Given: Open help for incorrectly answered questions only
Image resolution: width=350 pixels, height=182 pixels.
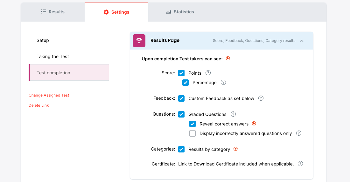Looking at the screenshot, I should point(299,133).
